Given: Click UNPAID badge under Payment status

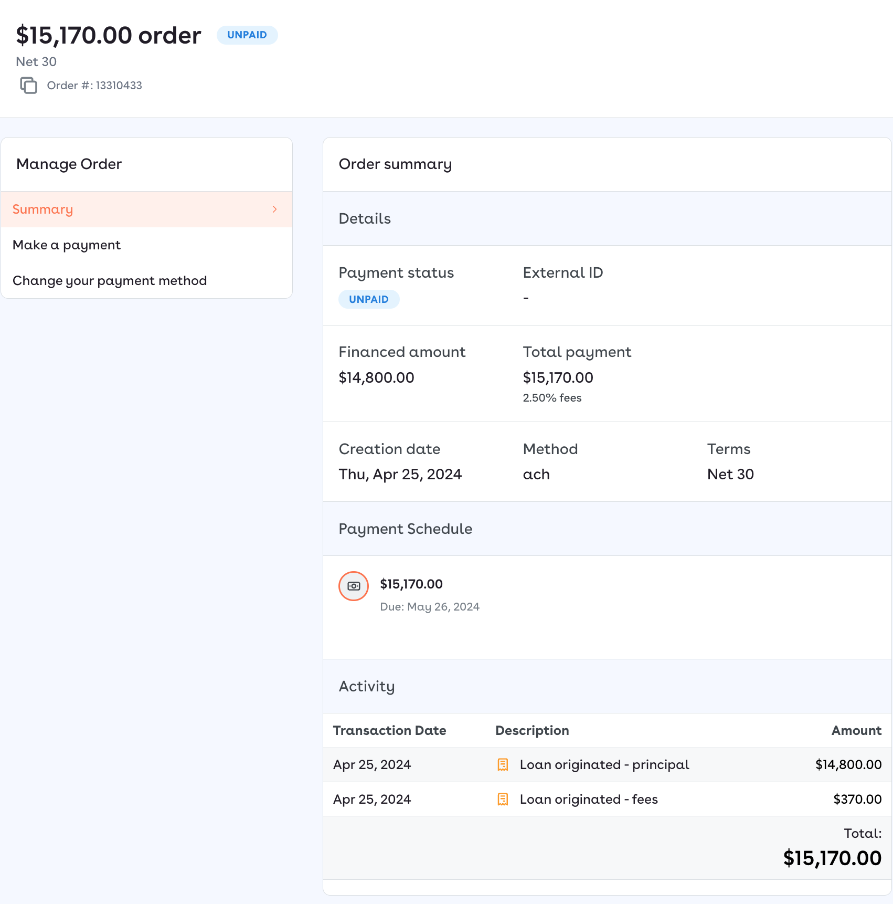Looking at the screenshot, I should [x=369, y=299].
